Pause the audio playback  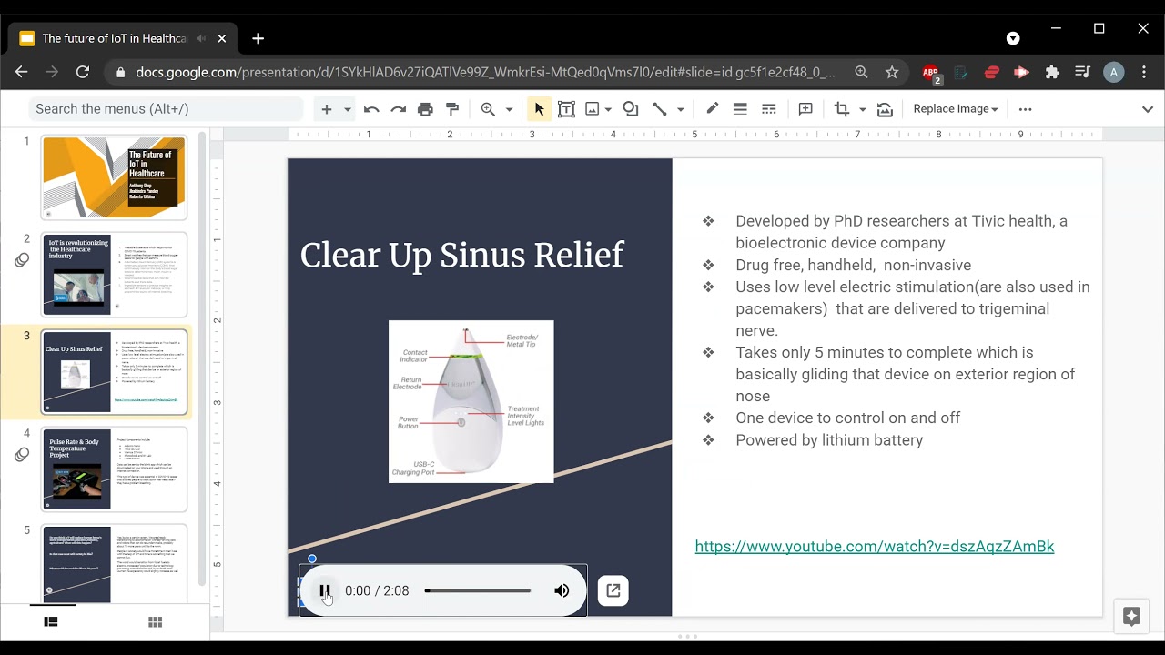coord(325,590)
